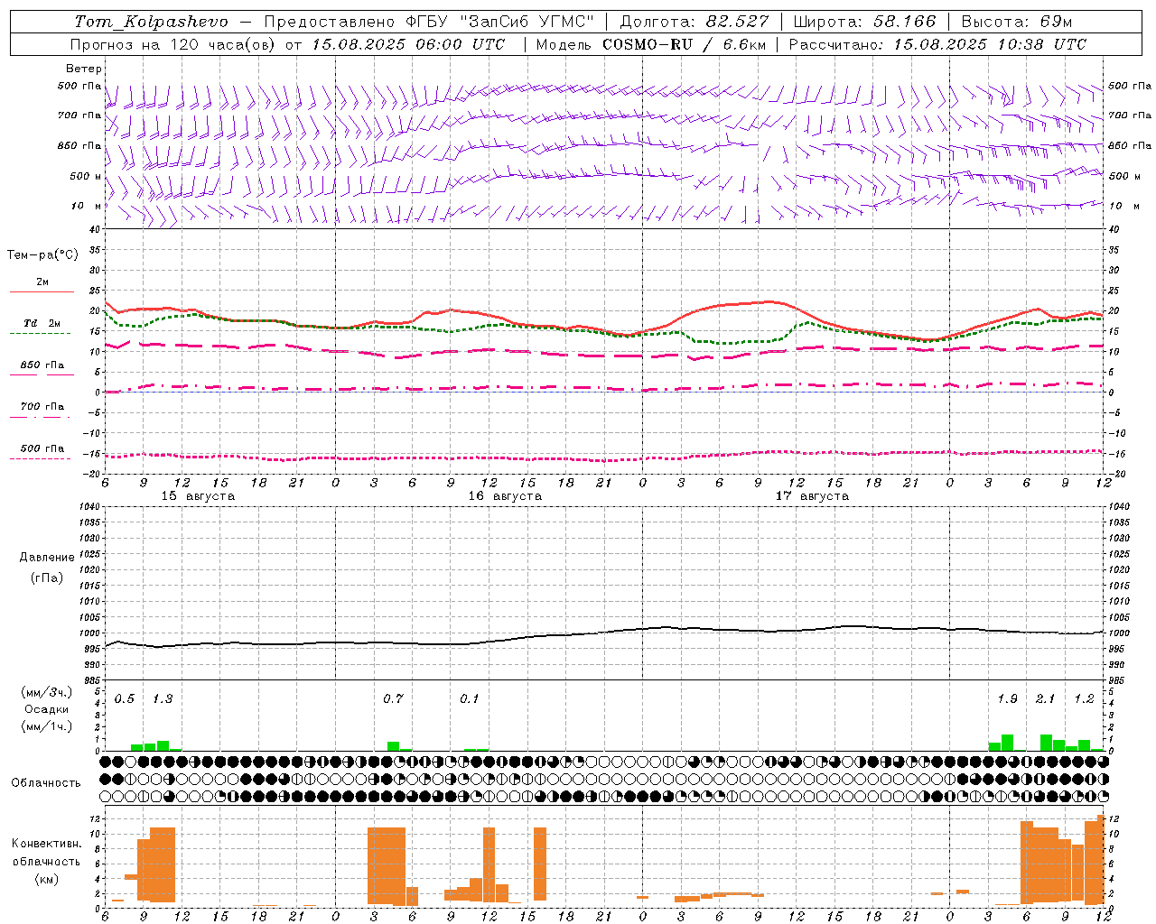The height and width of the screenshot is (924, 1156).
Task: Click the dashed line swatch under 700 гПа legend
Action: tap(40, 417)
